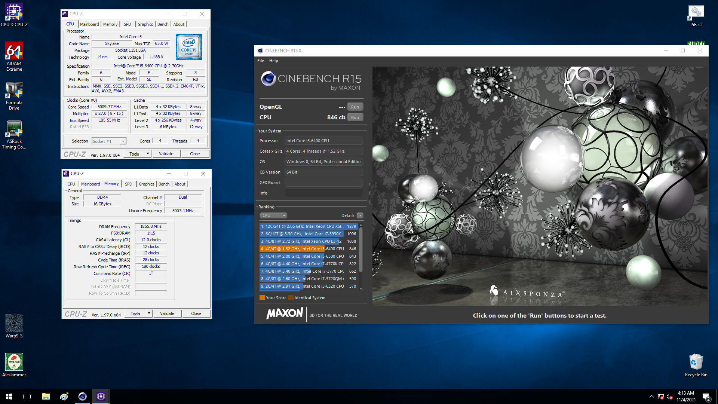Click Core Speed value 5009.77 MHz
Viewport: 718px width, 404px height.
(x=109, y=107)
